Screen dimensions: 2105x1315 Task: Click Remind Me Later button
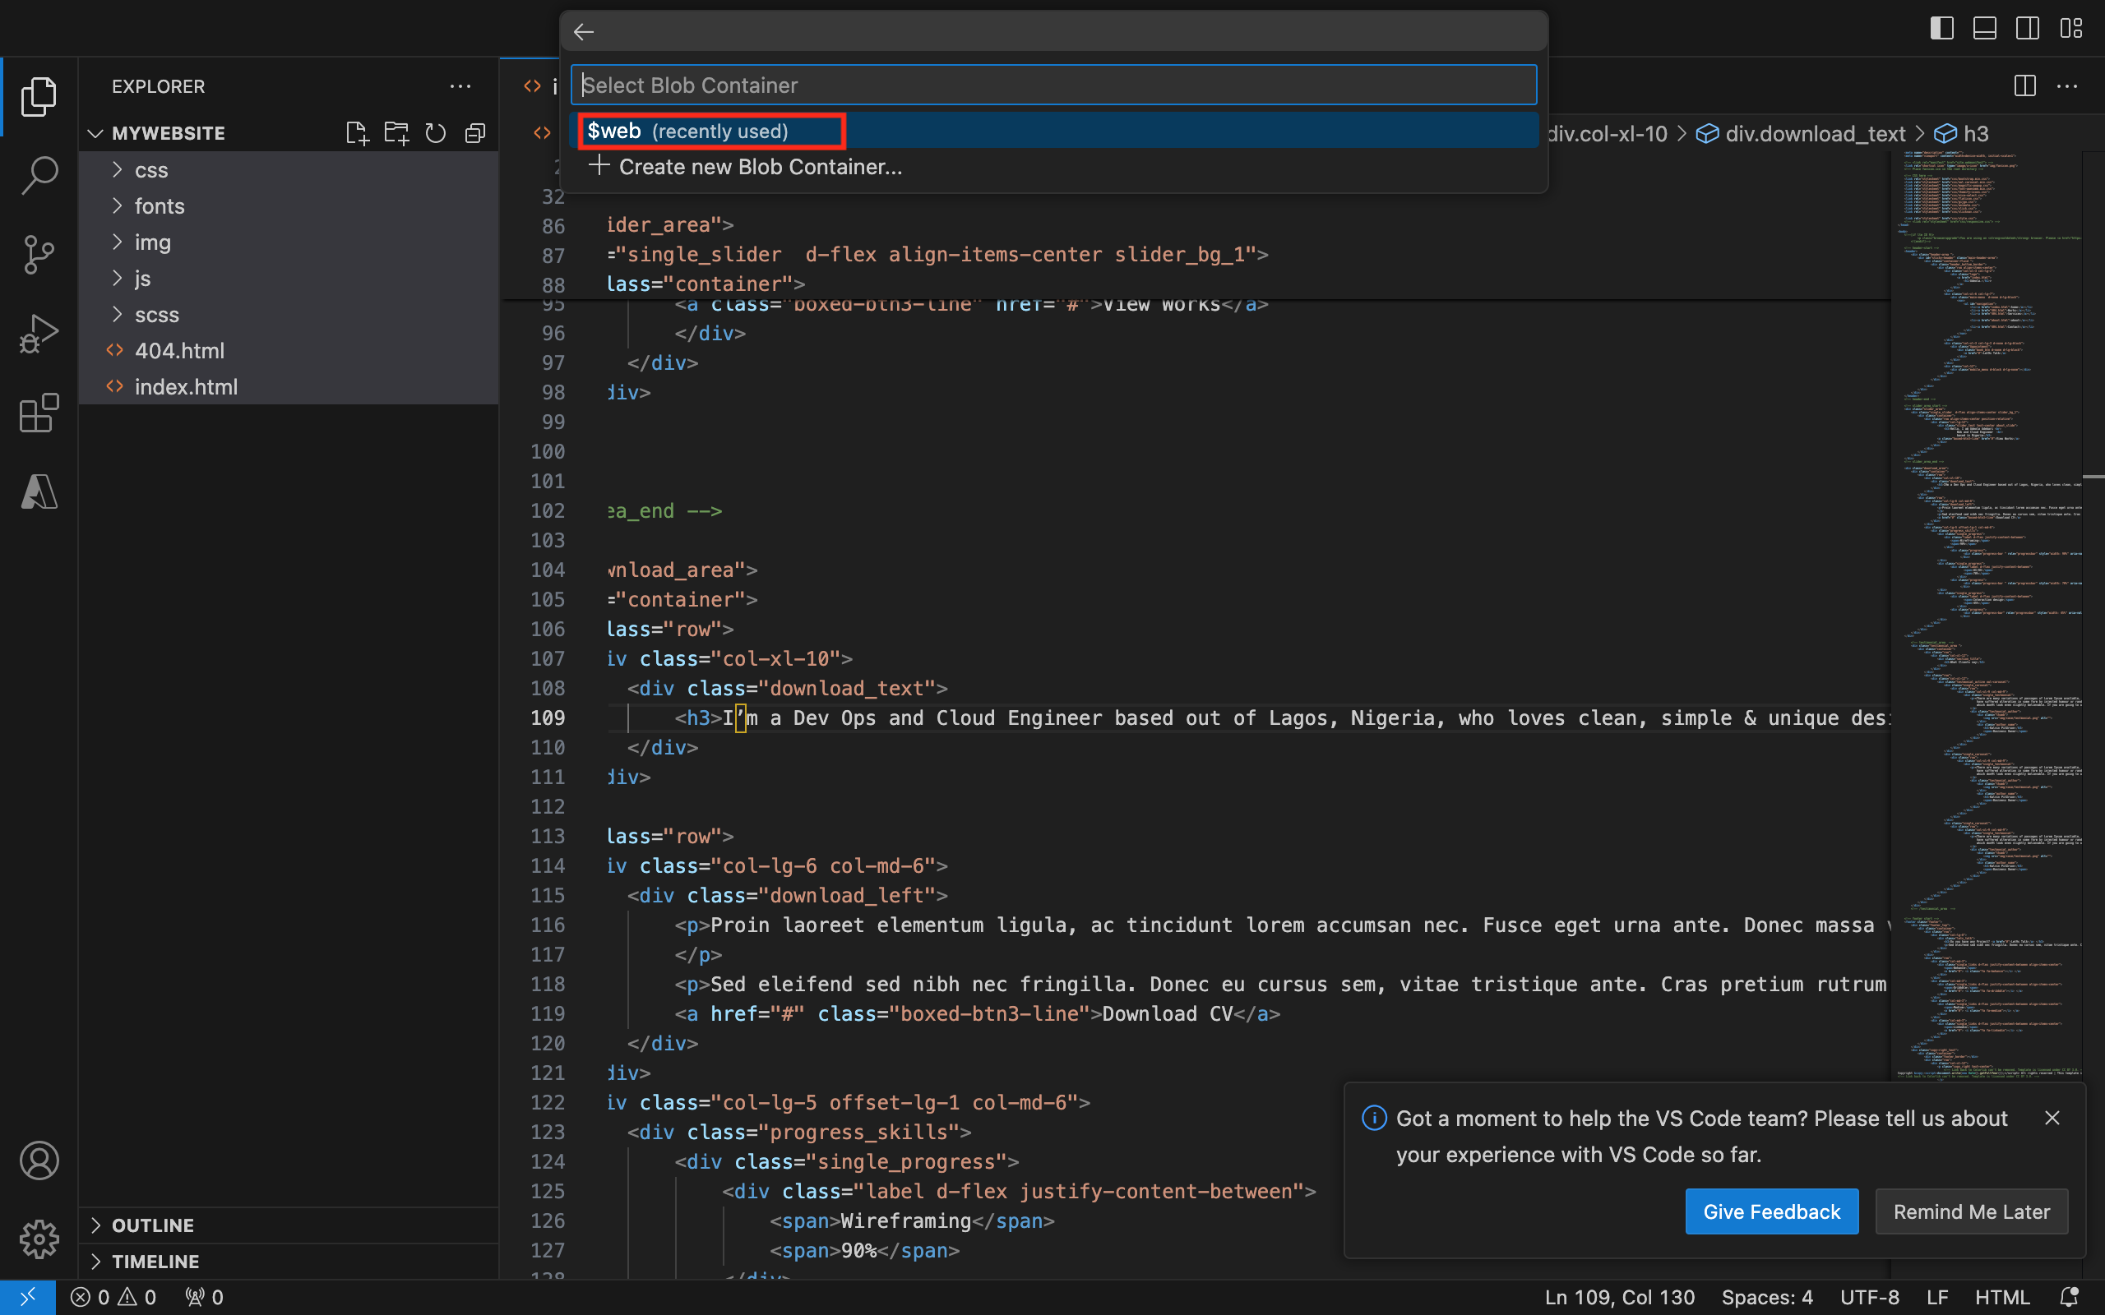click(1971, 1211)
